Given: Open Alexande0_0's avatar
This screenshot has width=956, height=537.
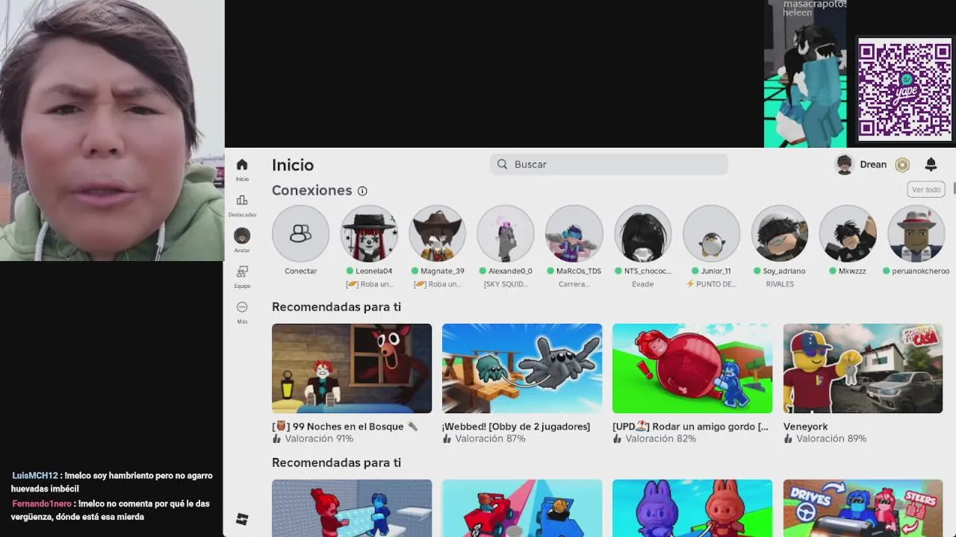Looking at the screenshot, I should point(506,233).
